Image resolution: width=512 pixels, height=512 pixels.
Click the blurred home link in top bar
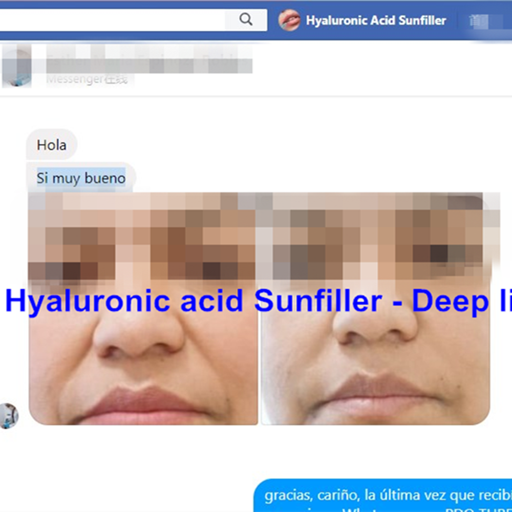(x=479, y=21)
